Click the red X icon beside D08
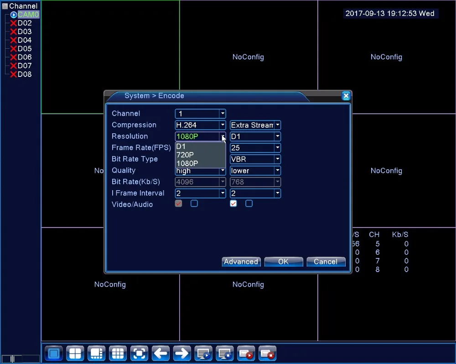 coord(13,74)
